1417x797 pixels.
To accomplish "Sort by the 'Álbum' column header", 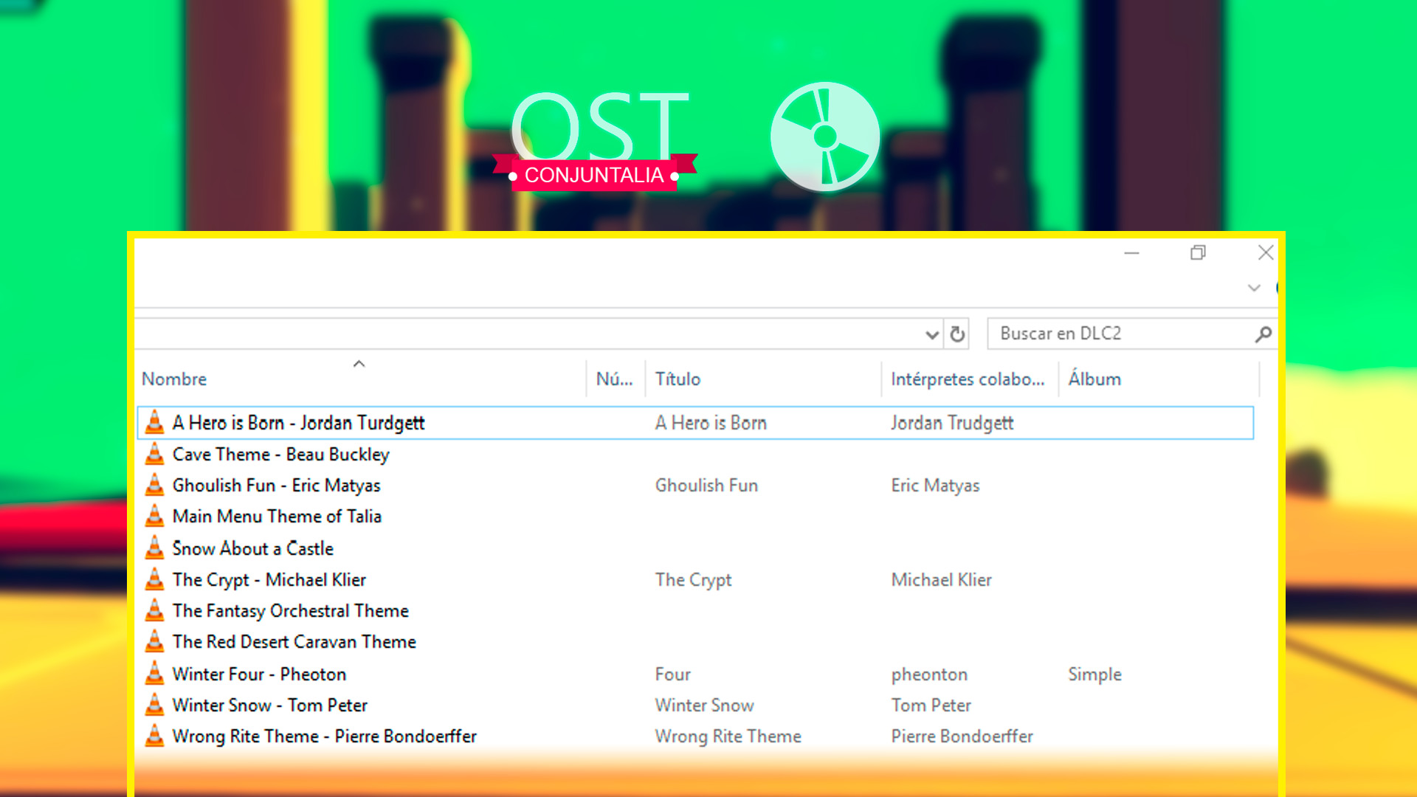I will tap(1095, 379).
